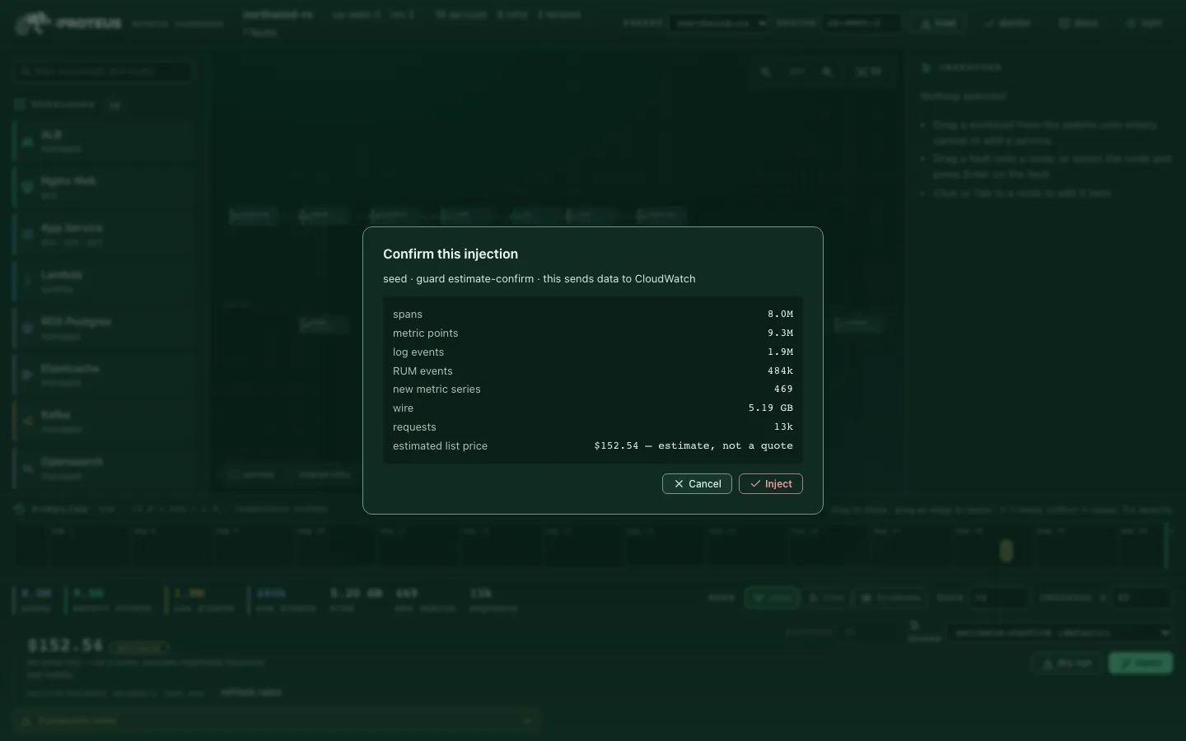Click the new metric series value 469
Screen dimensions: 1186x741
pos(783,389)
